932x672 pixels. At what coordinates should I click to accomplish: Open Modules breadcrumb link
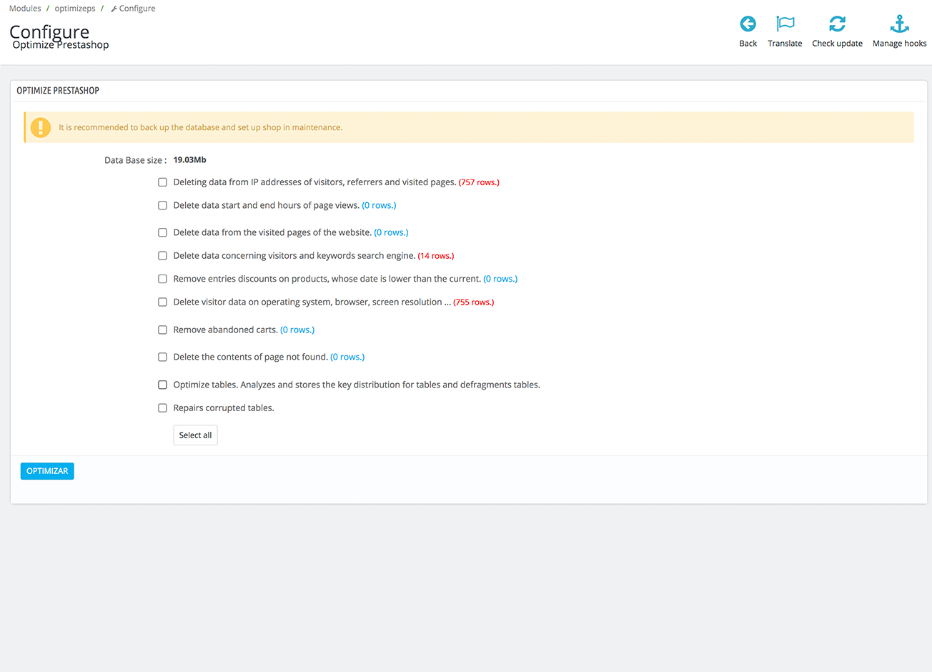click(x=25, y=9)
